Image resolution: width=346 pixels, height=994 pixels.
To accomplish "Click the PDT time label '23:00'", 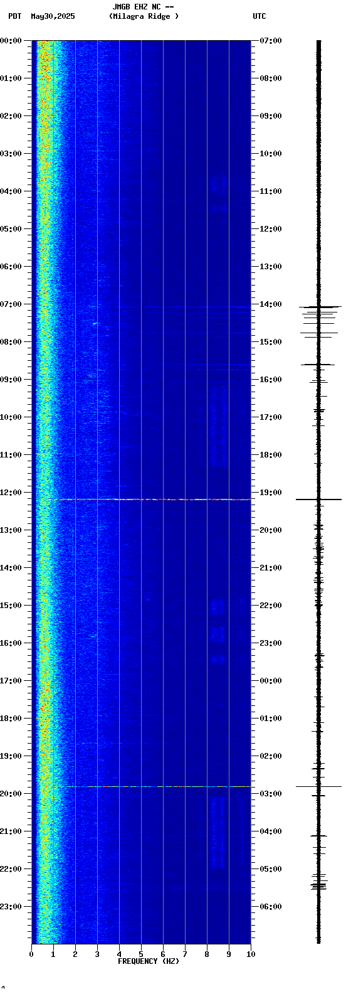I will pyautogui.click(x=11, y=907).
